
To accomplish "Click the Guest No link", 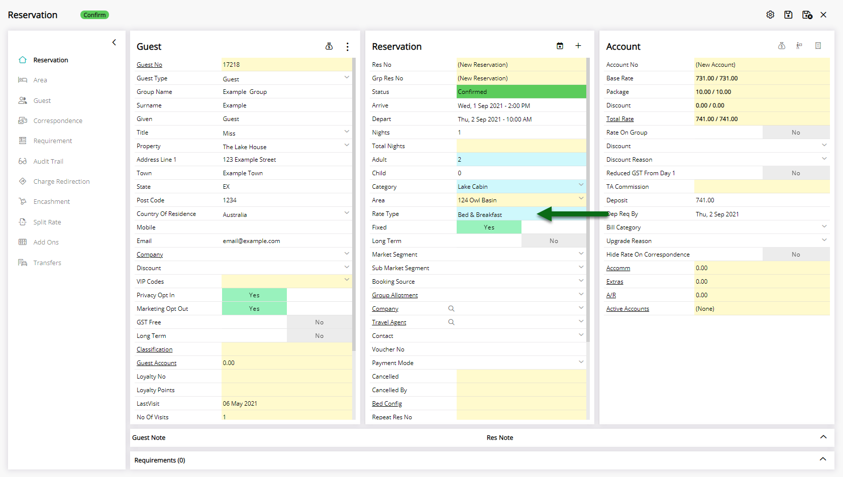I will click(x=149, y=65).
